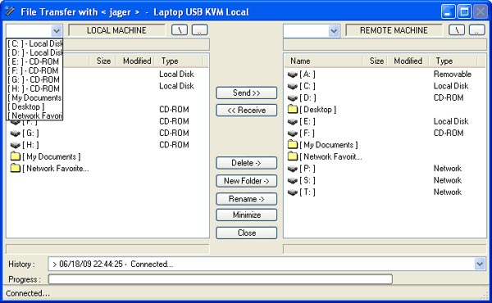Sort remote list by Size column
Image resolution: width=492 pixels, height=303 pixels.
375,61
